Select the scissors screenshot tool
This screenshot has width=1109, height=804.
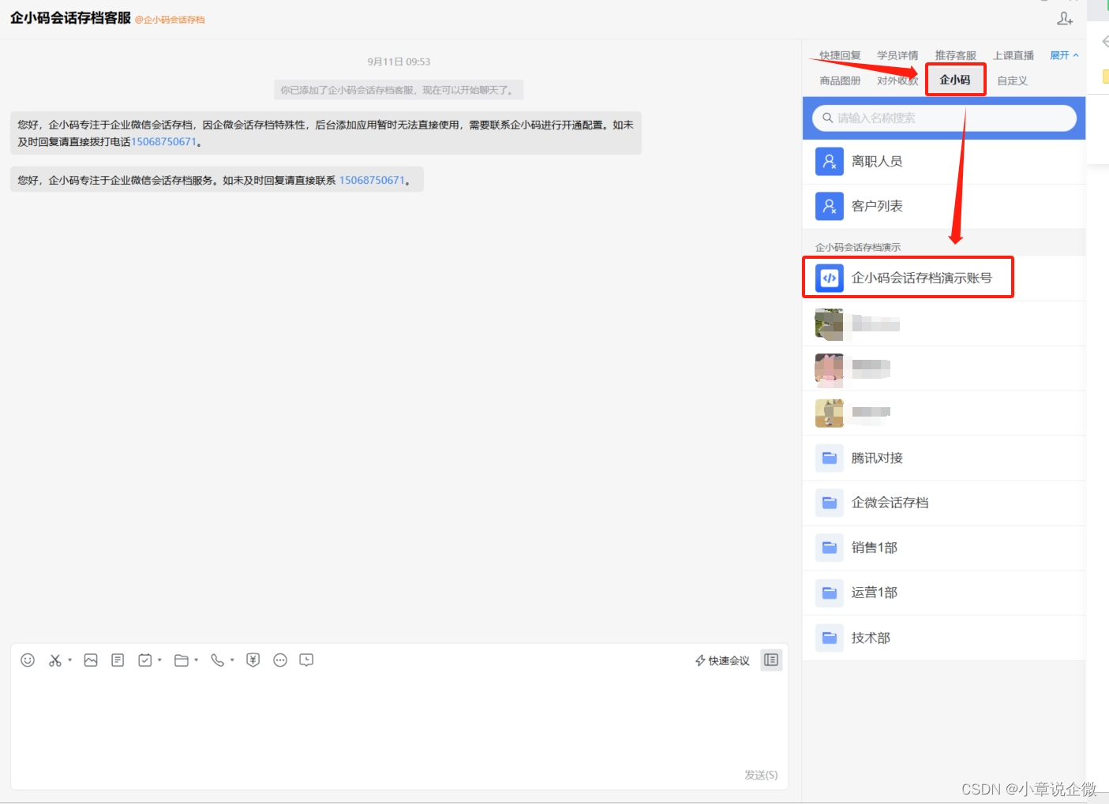click(x=54, y=660)
